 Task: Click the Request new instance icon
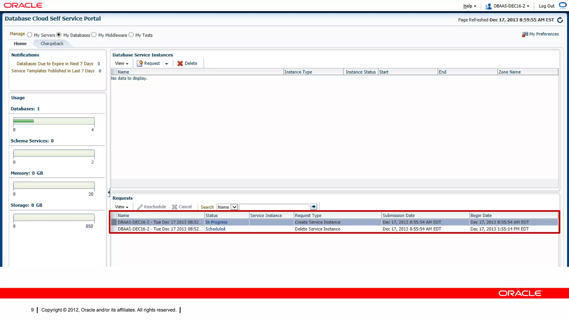click(x=140, y=63)
